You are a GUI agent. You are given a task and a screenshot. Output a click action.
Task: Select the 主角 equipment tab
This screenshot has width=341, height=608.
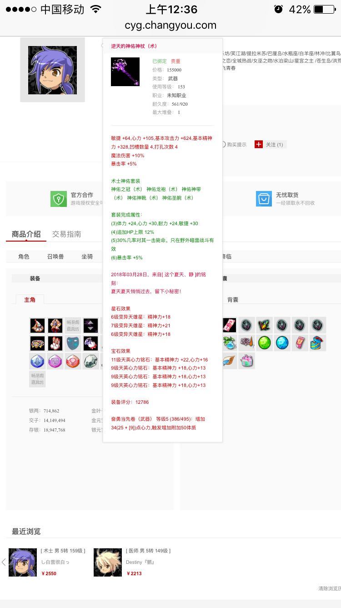pyautogui.click(x=30, y=299)
